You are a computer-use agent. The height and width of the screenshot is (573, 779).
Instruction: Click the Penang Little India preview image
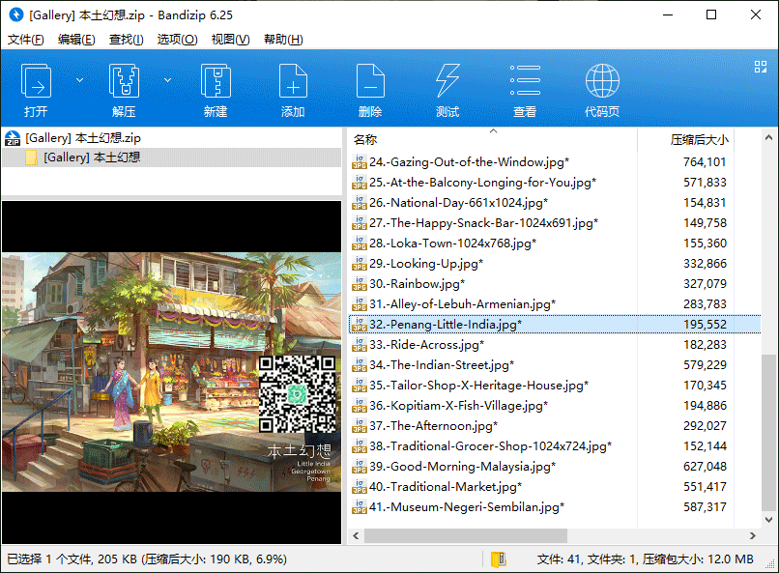[171, 372]
